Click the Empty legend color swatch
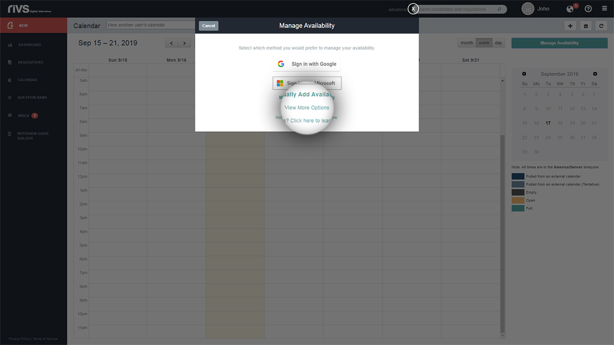The height and width of the screenshot is (345, 614). (x=518, y=192)
